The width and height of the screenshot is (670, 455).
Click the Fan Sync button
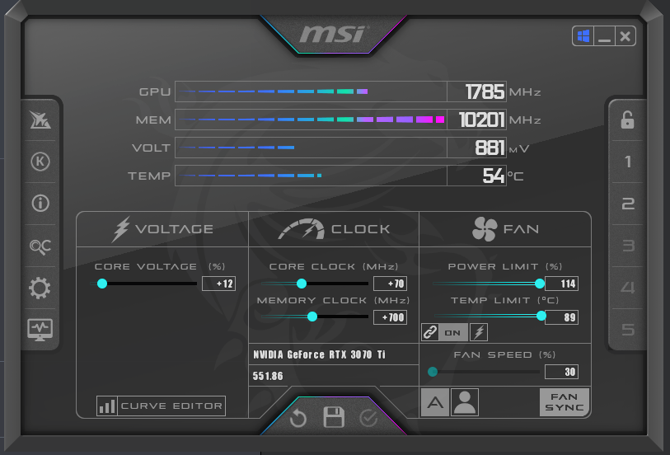tap(564, 402)
